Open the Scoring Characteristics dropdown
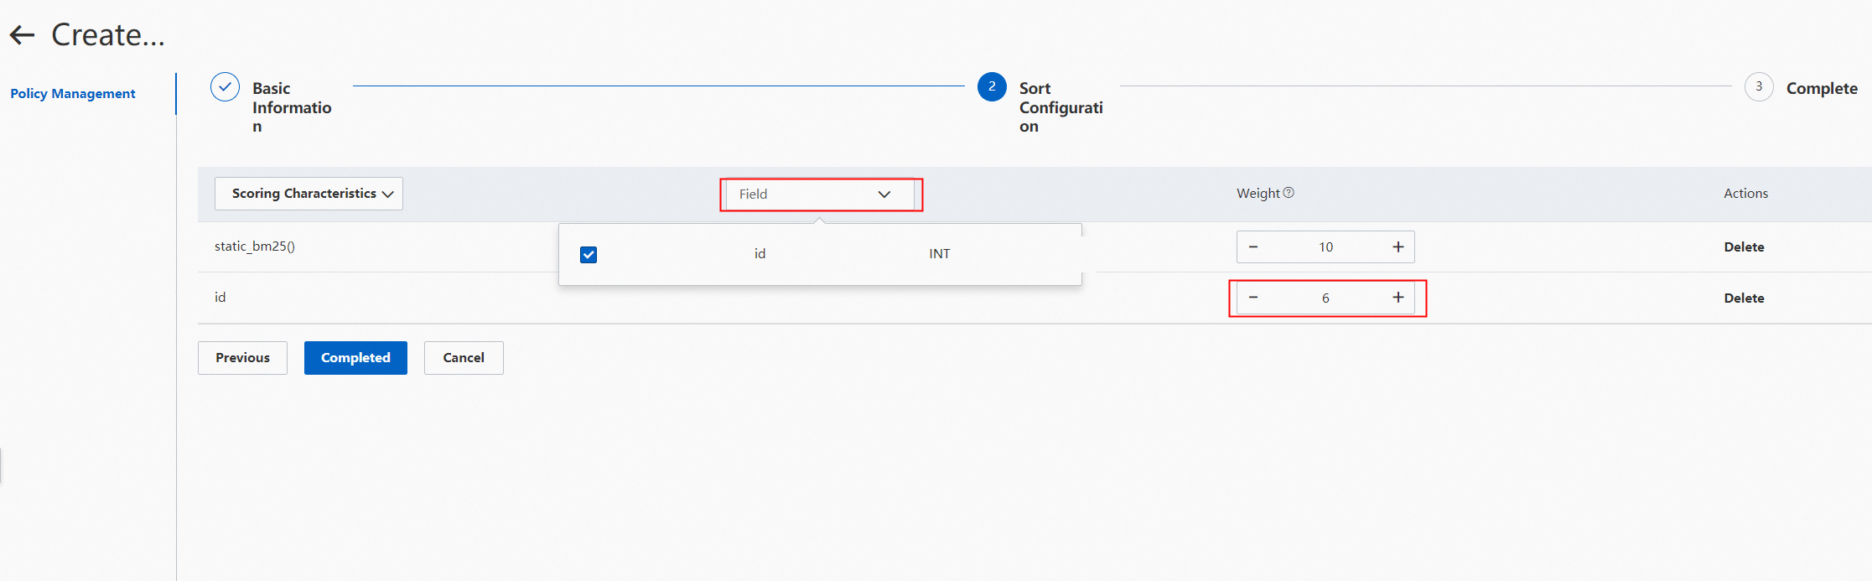 (x=309, y=194)
